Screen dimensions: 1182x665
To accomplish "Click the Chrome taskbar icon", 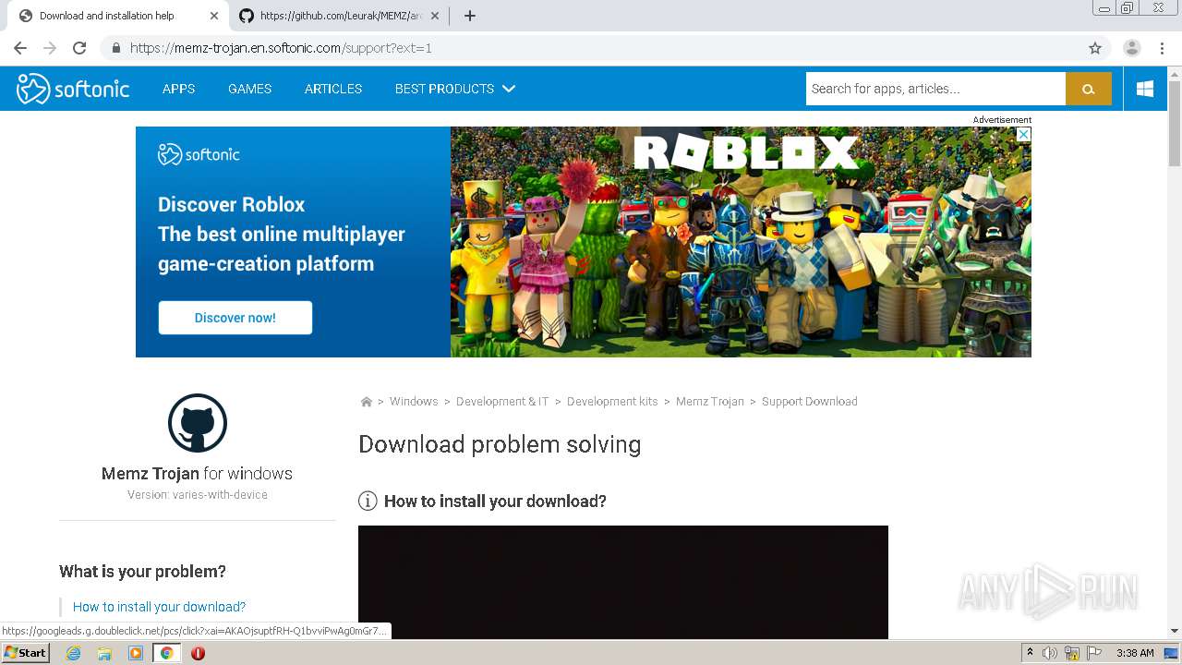I will [166, 653].
